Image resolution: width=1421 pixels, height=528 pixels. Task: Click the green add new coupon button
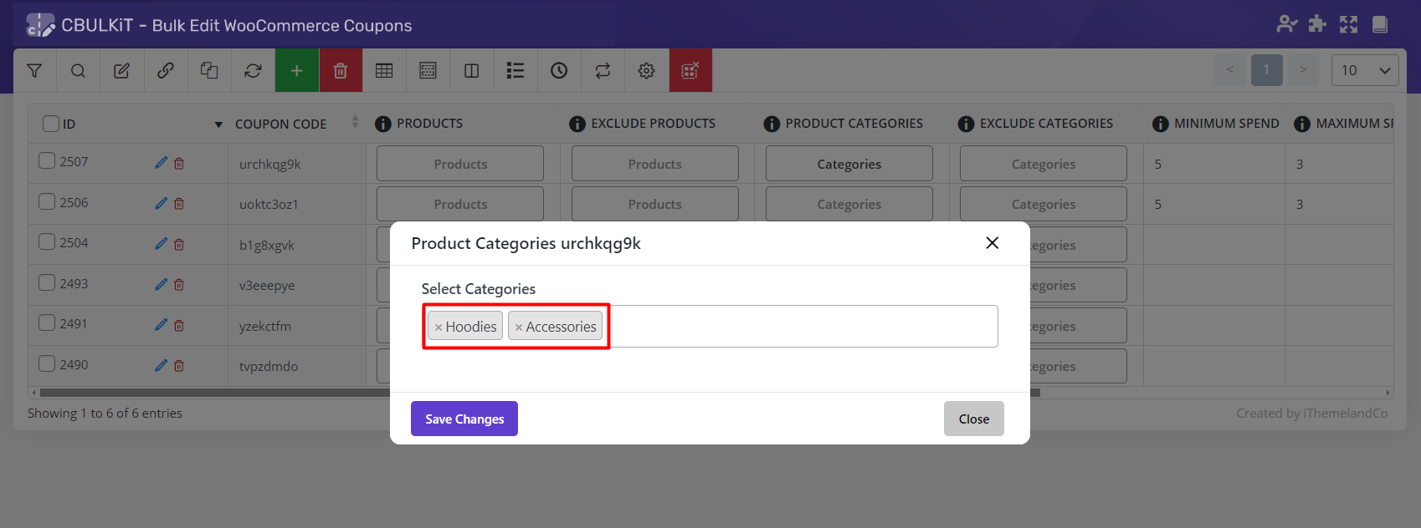coord(296,71)
